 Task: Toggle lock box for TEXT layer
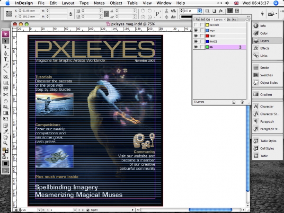click(x=202, y=36)
